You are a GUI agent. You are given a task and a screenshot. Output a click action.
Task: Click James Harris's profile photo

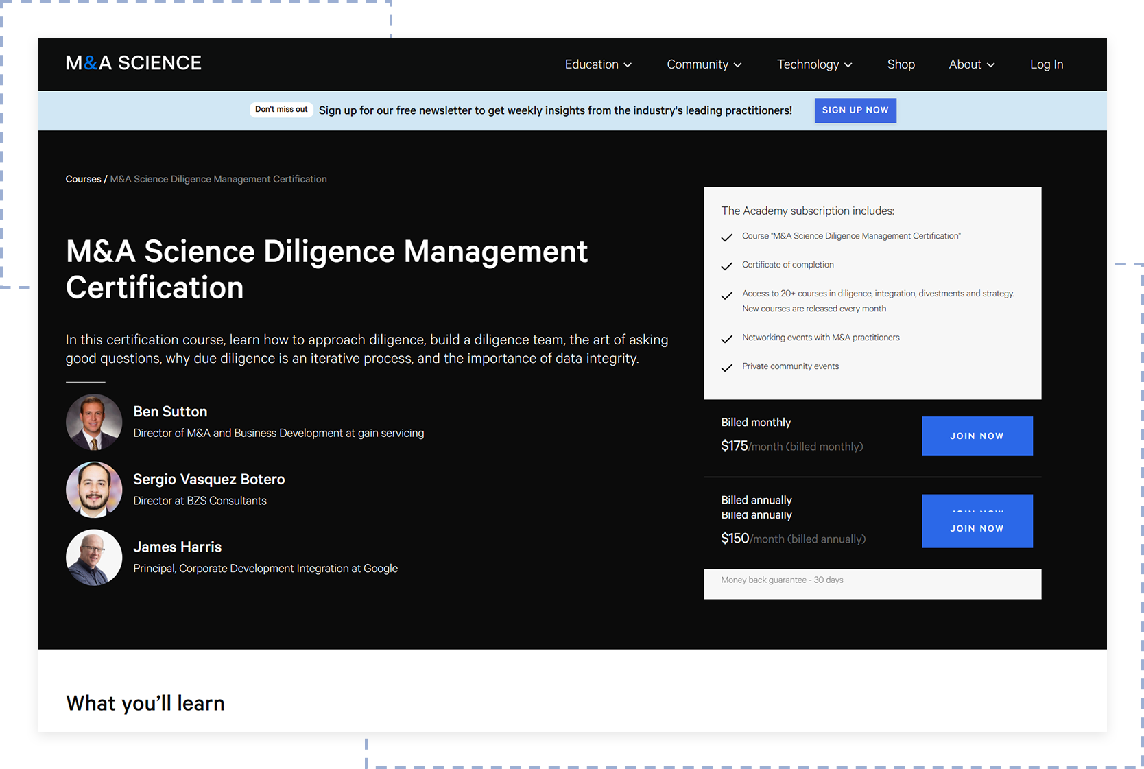[x=94, y=557]
